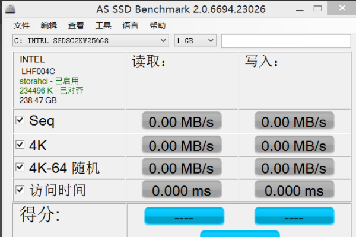The height and width of the screenshot is (237, 356).
Task: Uncheck the 4K test checkbox
Action: [20, 145]
